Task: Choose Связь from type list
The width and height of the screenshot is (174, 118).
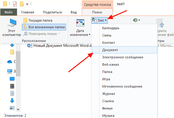Action: point(124,35)
